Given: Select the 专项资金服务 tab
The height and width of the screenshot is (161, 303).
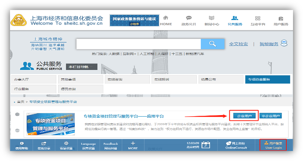Looking at the screenshot, I should tap(267, 80).
